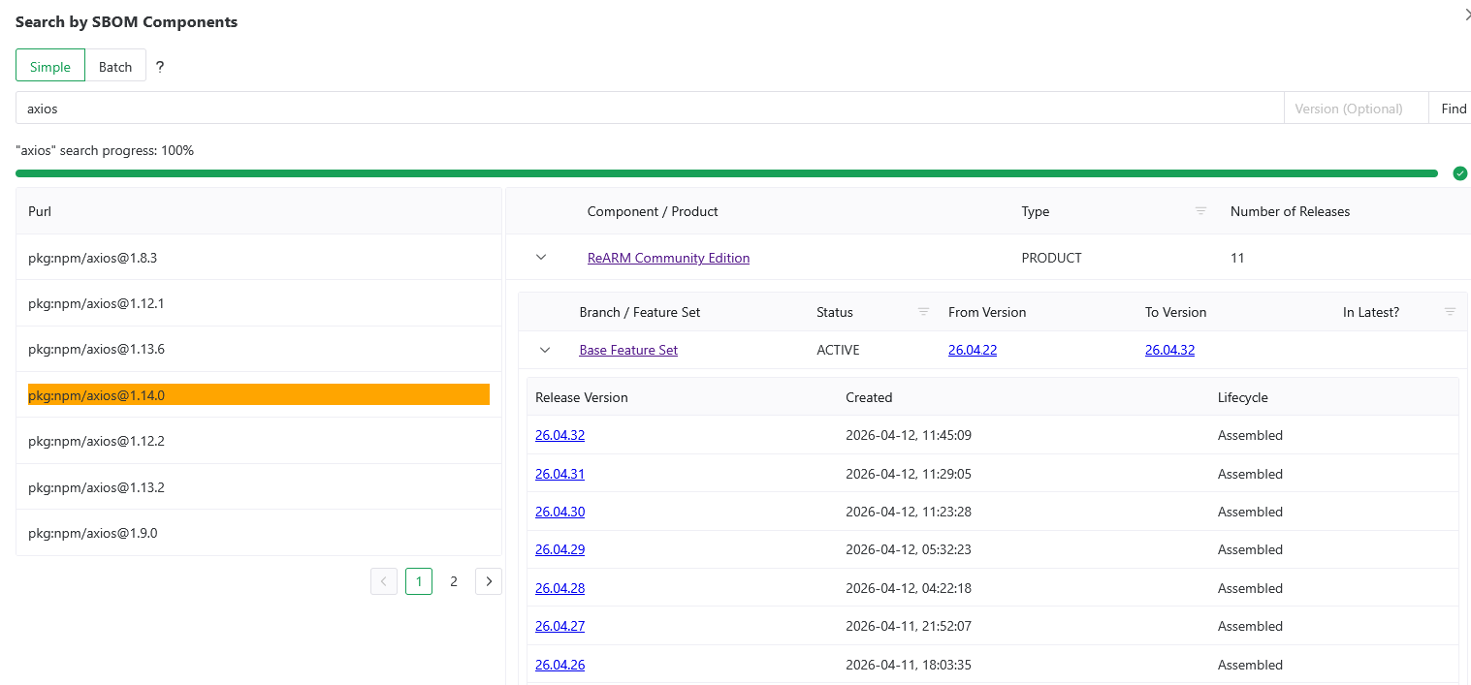This screenshot has width=1471, height=685.
Task: Click the Purl column header
Action: [x=259, y=211]
